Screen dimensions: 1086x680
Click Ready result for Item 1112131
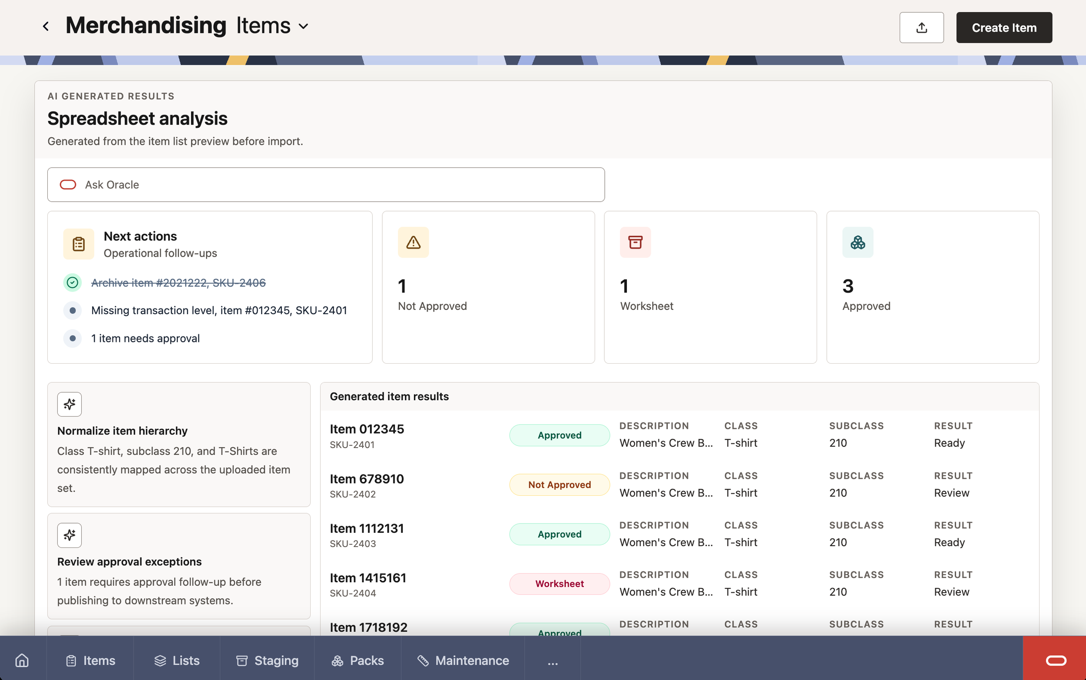tap(949, 542)
